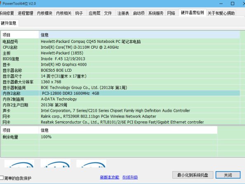Click the 100% battery value

[x=46, y=137]
